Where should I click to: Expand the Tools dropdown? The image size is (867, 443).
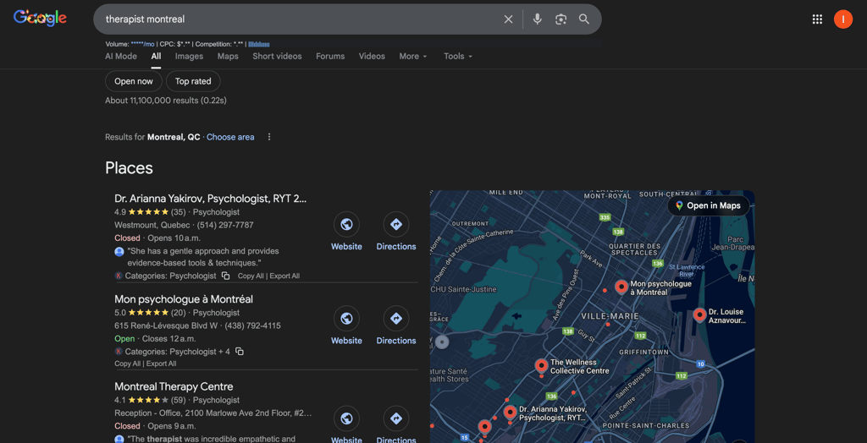point(458,57)
